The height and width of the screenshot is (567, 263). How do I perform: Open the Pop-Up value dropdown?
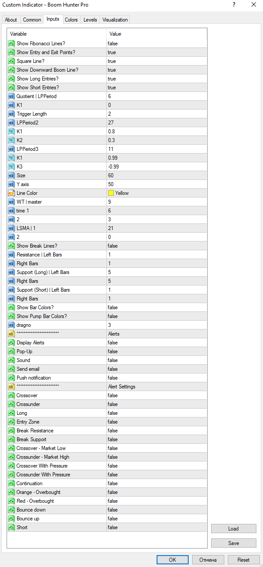tap(157, 351)
